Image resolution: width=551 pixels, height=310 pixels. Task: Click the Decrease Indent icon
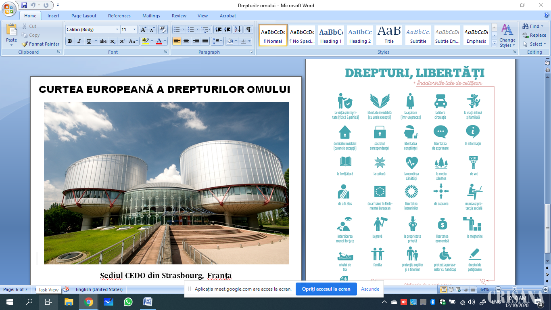pos(218,29)
